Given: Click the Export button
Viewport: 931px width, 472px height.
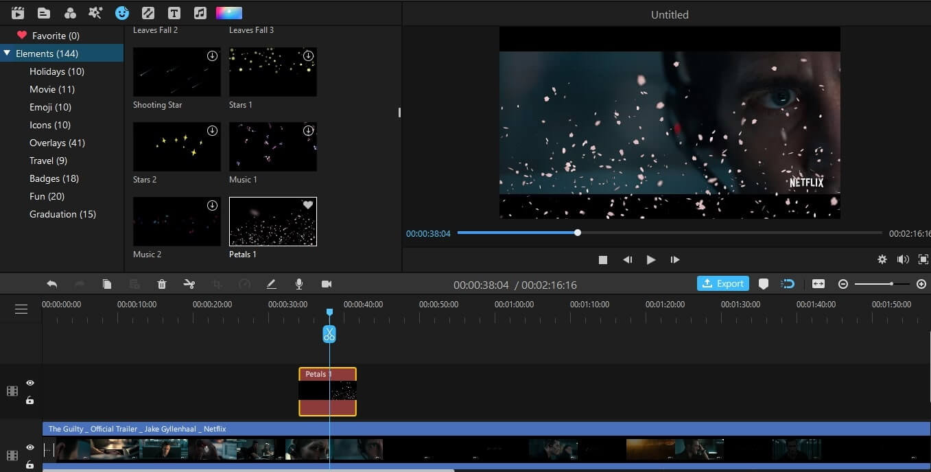Looking at the screenshot, I should 723,283.
